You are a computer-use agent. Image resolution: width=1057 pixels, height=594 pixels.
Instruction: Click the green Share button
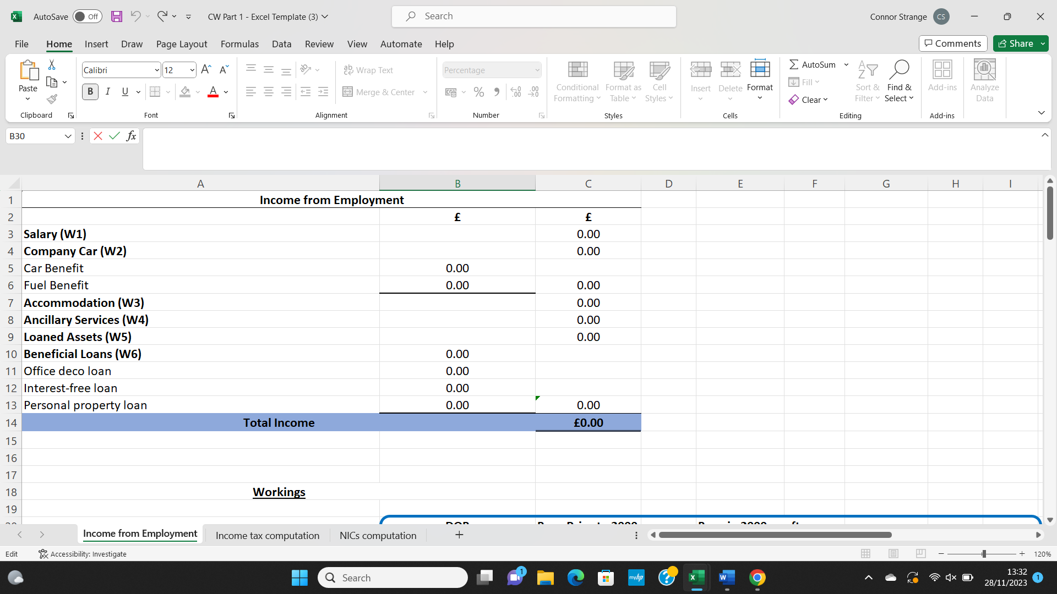[x=1016, y=43]
